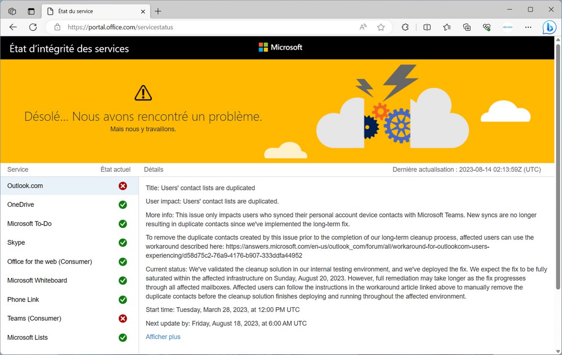Click the 'Title: Users' contact lists are duplicated' line
Screen dimensions: 562x355
tap(201, 188)
